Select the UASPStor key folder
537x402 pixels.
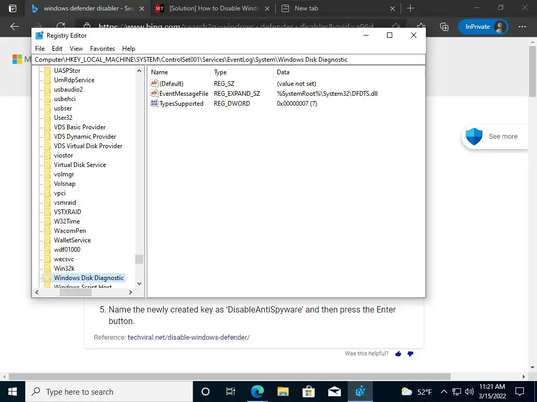pyautogui.click(x=67, y=71)
